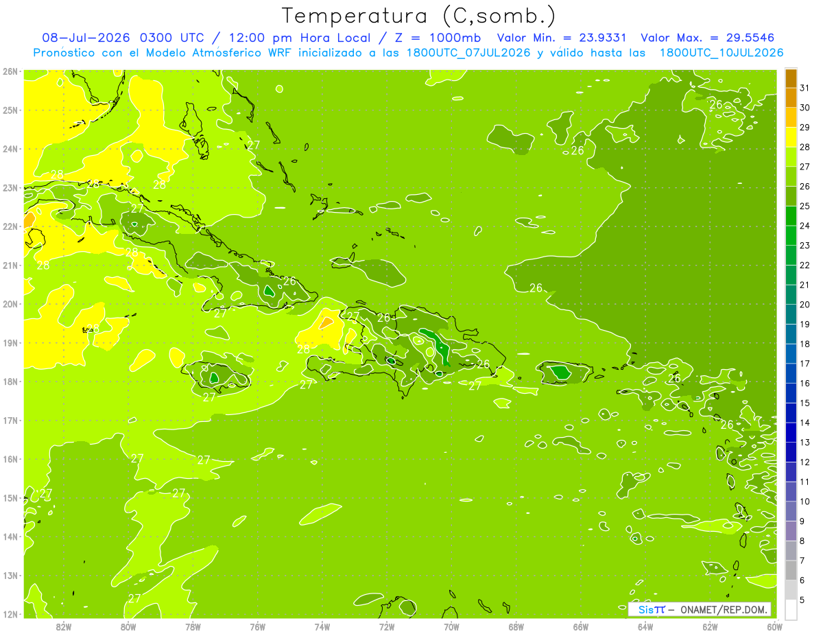Click the 26N latitude axis label
823x636 pixels.
click(x=10, y=71)
